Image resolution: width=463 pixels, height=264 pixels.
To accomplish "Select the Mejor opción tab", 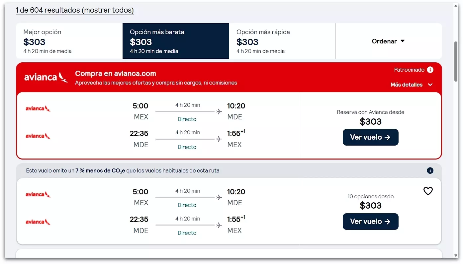I will tap(69, 41).
